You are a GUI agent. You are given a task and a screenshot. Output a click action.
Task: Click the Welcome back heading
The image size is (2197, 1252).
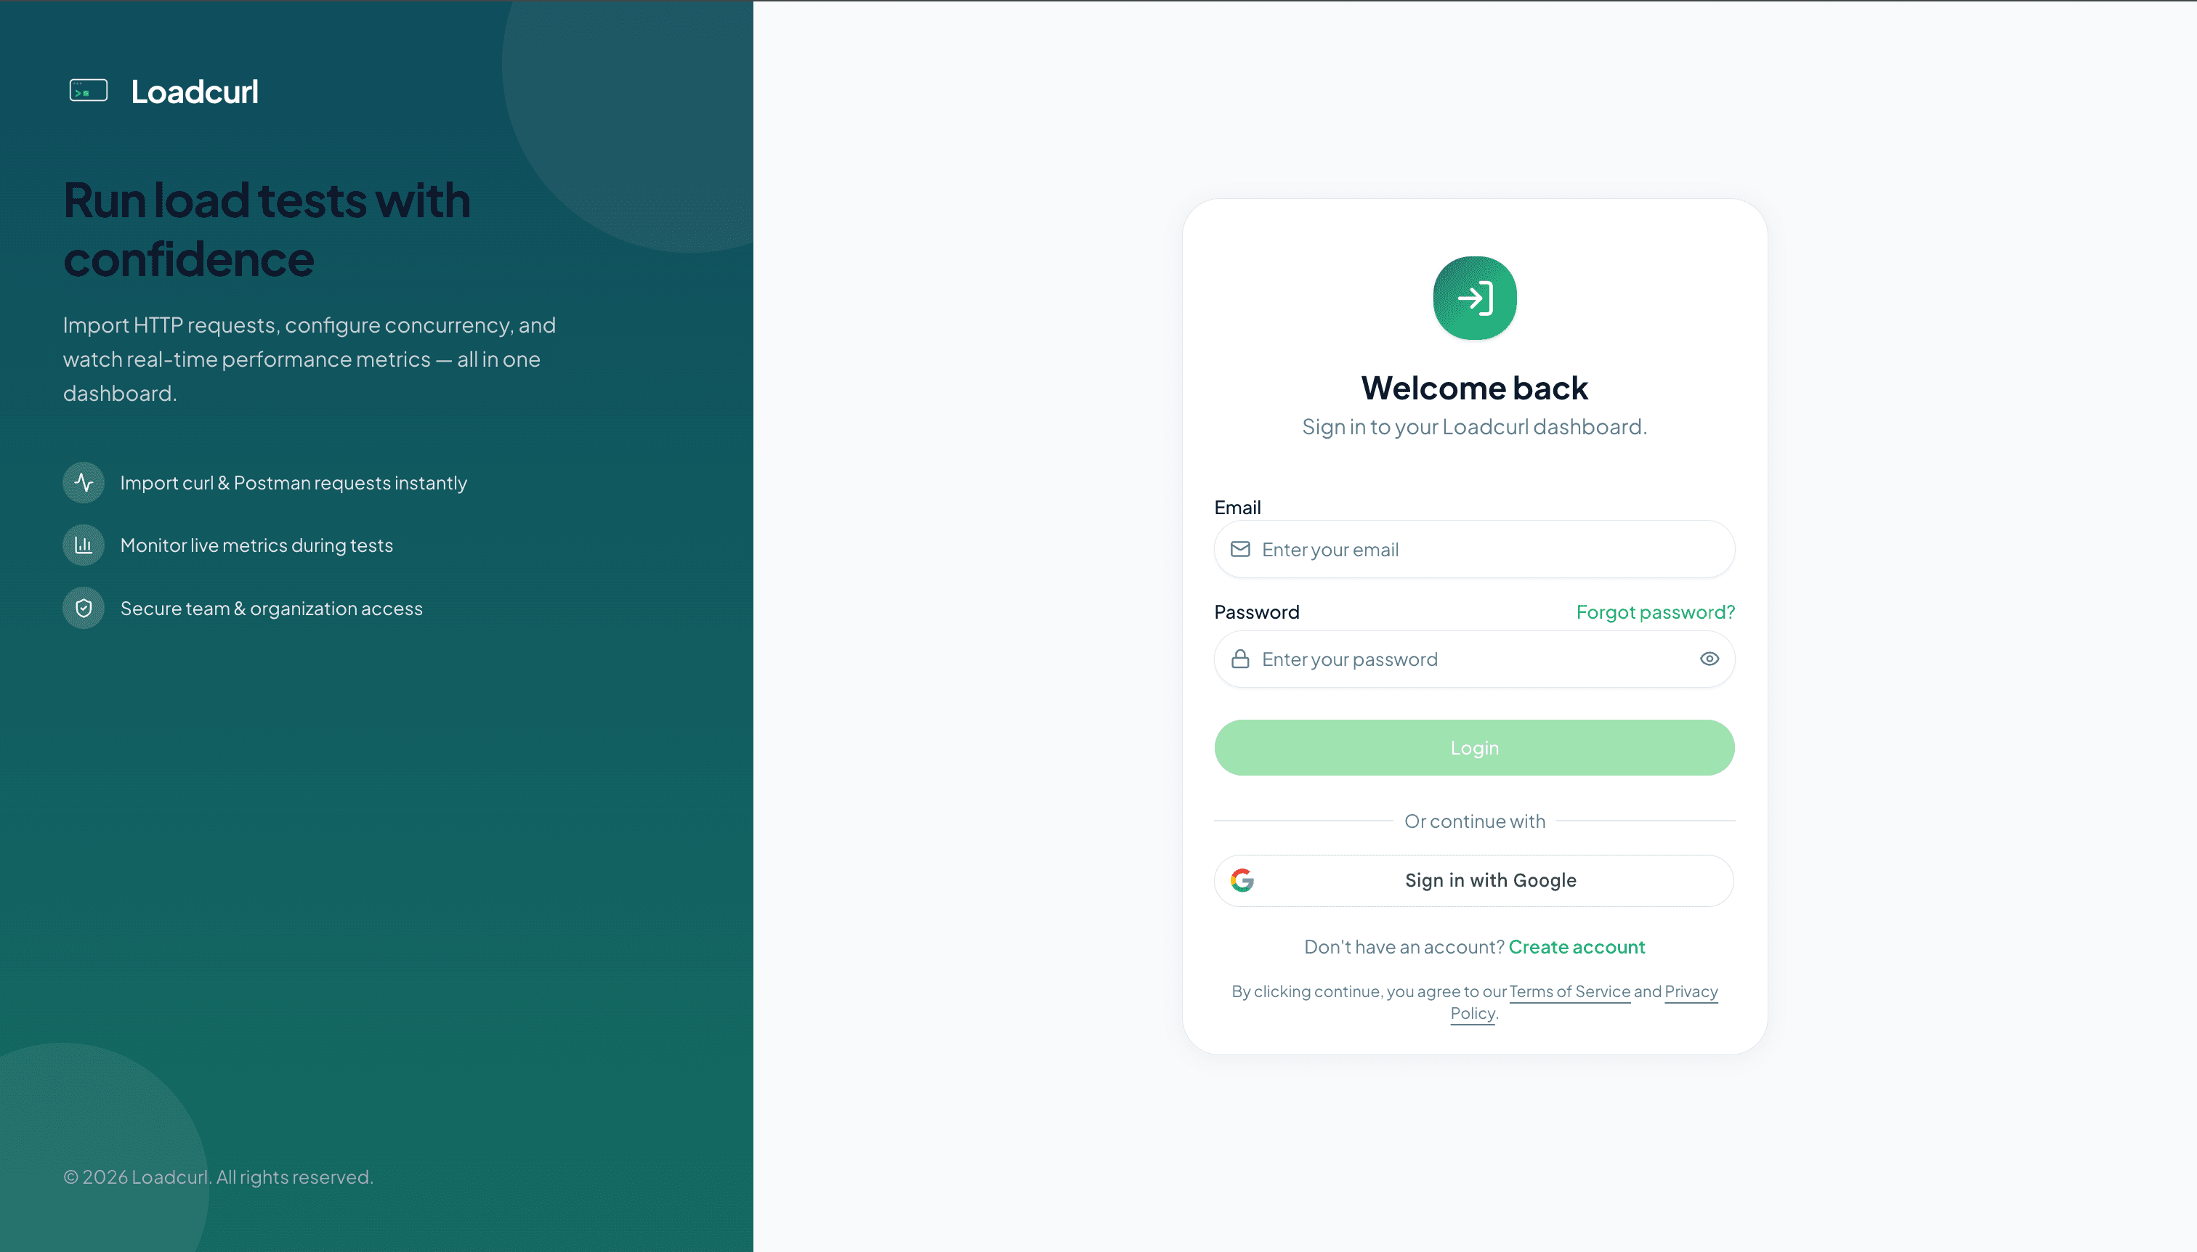(1474, 388)
